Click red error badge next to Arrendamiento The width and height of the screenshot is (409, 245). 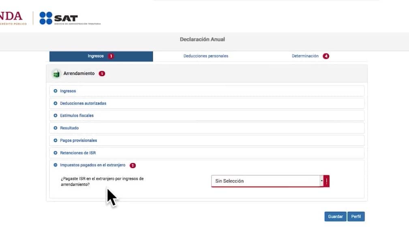coord(102,74)
